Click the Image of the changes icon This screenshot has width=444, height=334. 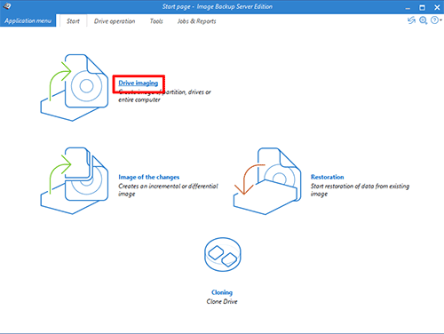tap(75, 180)
